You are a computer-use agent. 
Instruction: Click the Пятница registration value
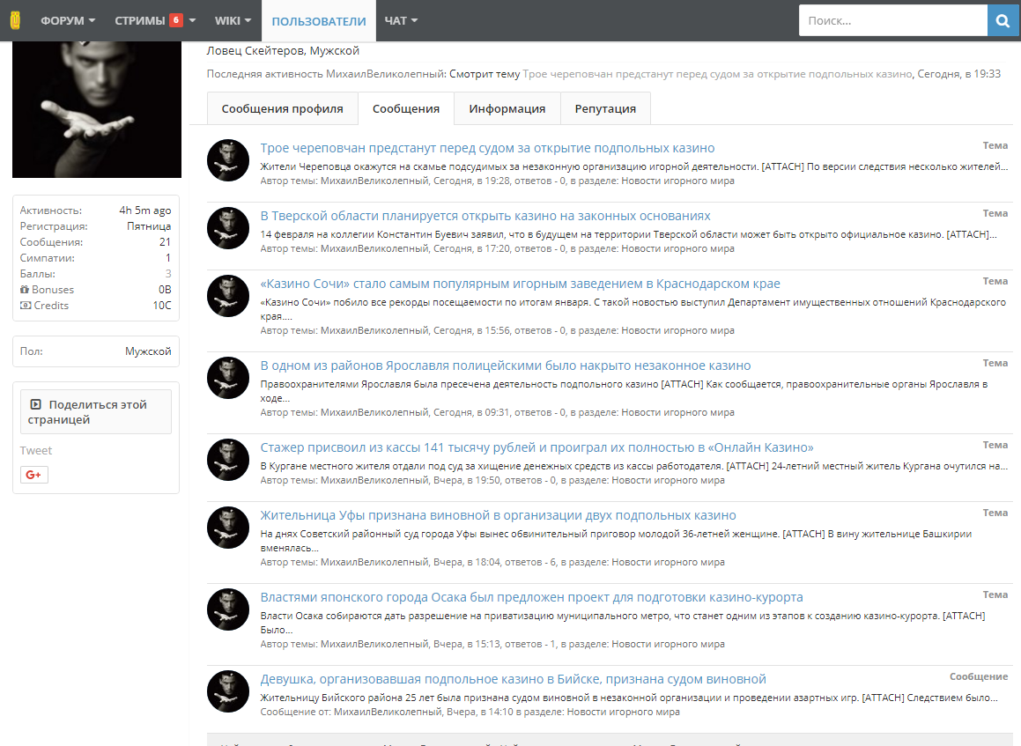point(149,226)
